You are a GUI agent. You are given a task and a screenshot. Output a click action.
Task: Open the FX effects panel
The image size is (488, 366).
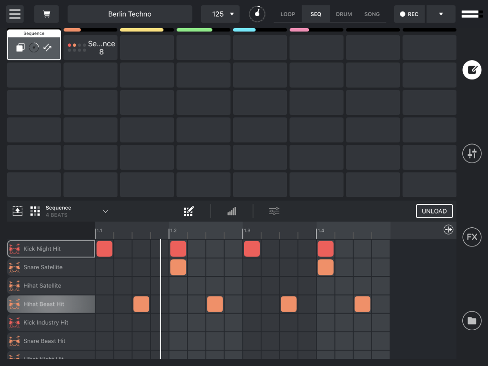(472, 237)
